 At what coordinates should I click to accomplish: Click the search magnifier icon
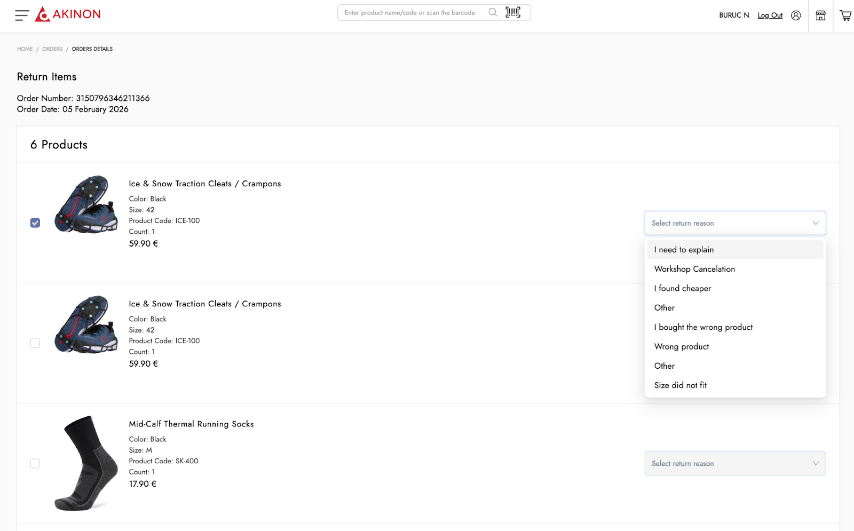pos(493,12)
